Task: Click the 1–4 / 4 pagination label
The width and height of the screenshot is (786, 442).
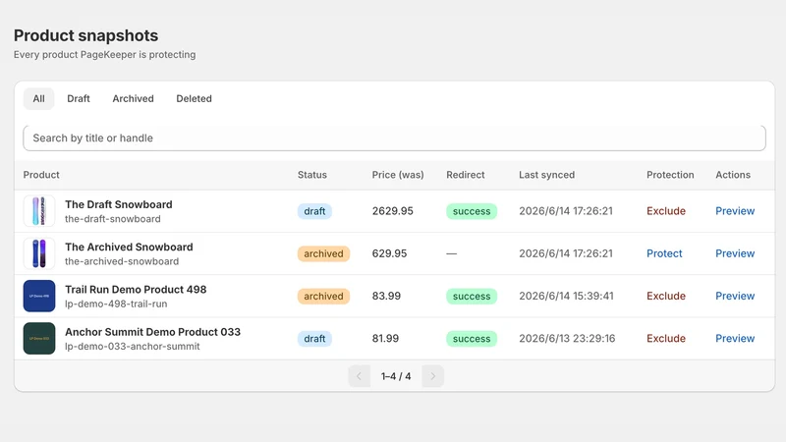Action: coord(396,376)
